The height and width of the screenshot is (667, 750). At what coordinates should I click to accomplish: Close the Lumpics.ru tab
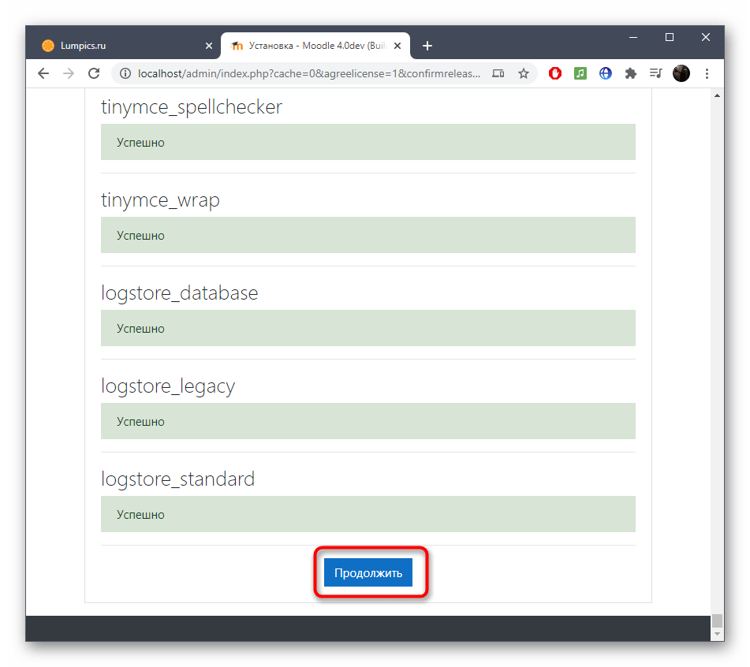(208, 46)
